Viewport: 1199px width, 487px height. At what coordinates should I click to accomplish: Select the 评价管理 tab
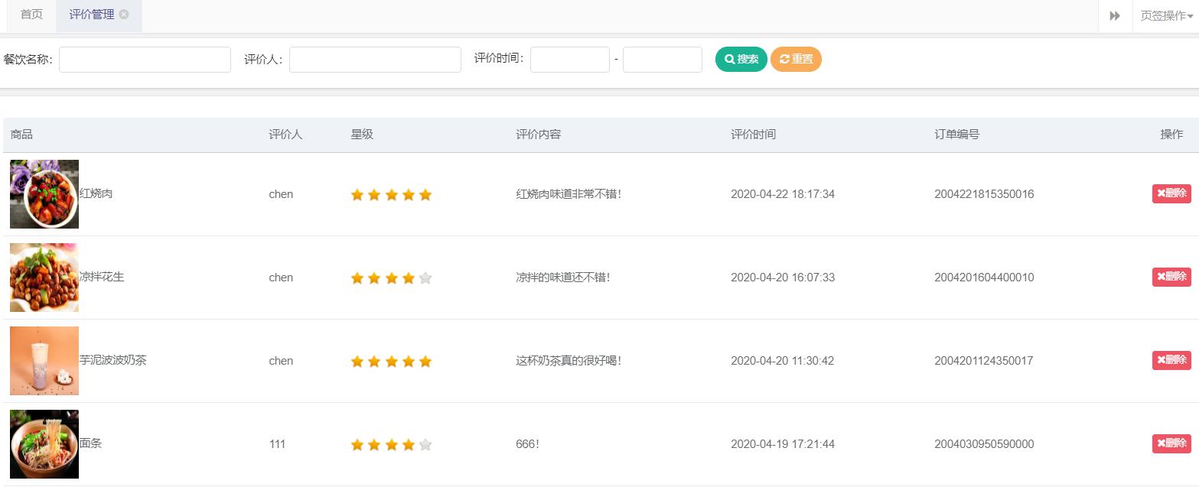(x=99, y=15)
